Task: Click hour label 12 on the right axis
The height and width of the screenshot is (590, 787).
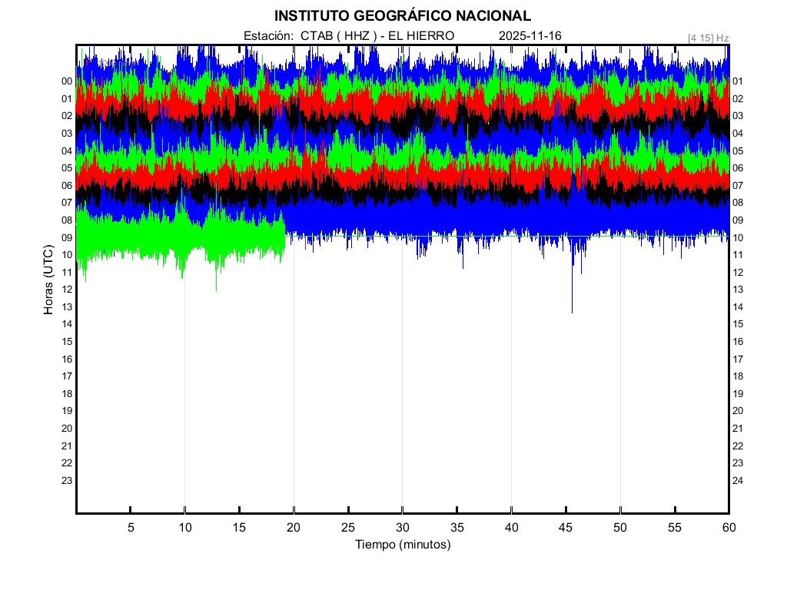Action: click(738, 272)
